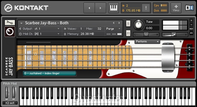The width and height of the screenshot is (197, 107).
Task: Close the instrument with X button
Action: click(191, 20)
